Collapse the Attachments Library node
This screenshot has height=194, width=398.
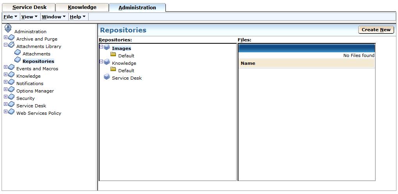[x=5, y=45]
